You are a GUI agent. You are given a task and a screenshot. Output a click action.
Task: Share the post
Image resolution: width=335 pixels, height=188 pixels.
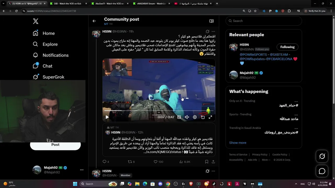click(213, 162)
